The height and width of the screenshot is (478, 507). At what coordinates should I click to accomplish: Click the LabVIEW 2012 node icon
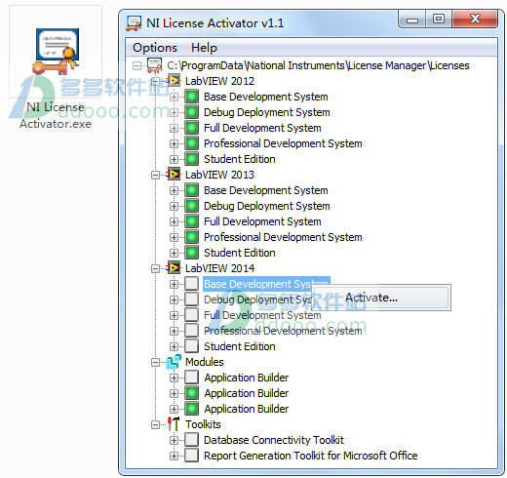click(174, 81)
